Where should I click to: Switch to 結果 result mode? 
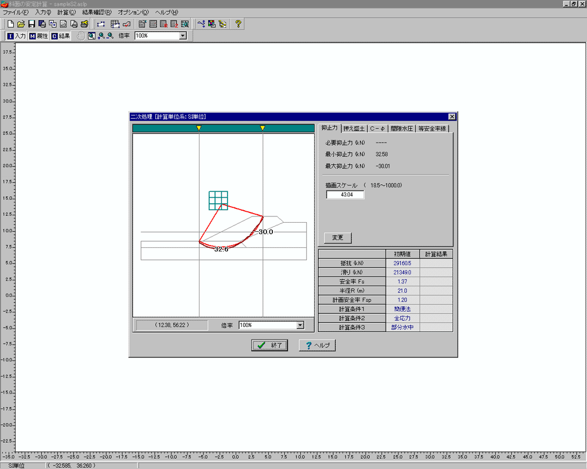(61, 36)
